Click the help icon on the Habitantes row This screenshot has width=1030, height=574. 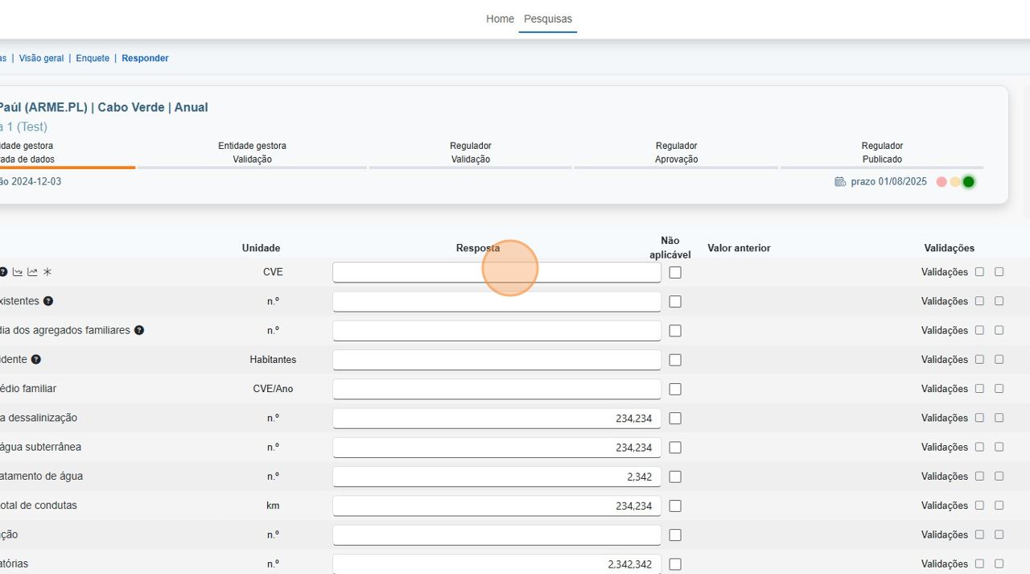pos(35,359)
